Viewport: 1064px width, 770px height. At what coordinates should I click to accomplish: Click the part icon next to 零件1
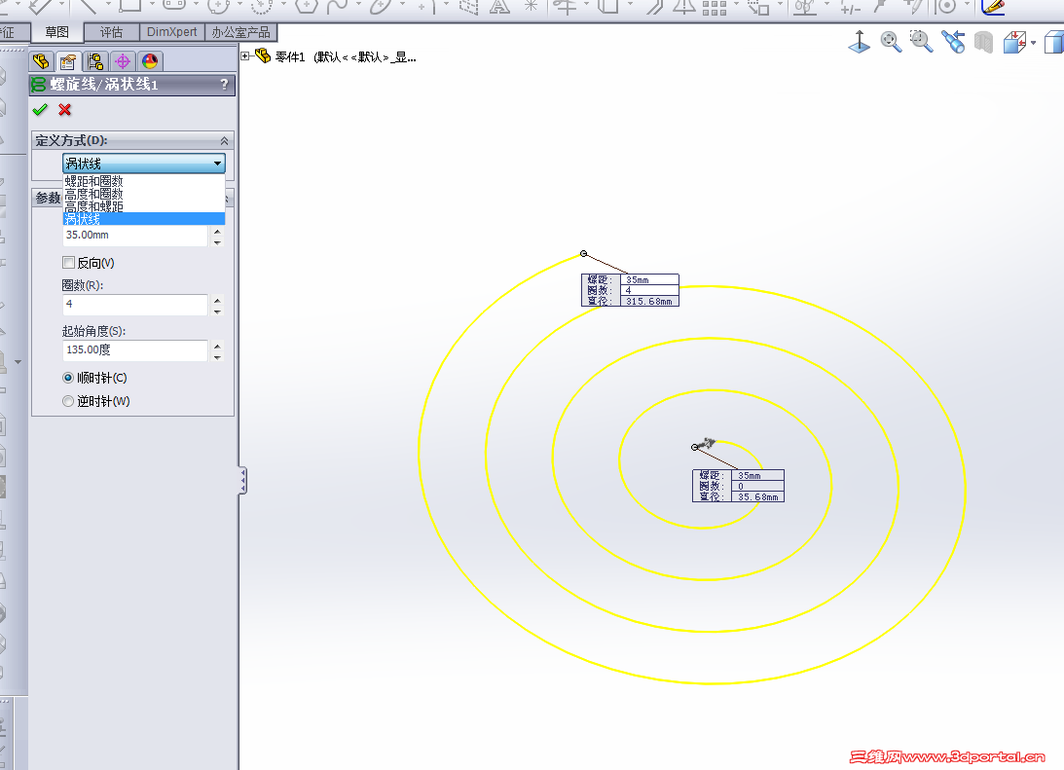coord(263,55)
